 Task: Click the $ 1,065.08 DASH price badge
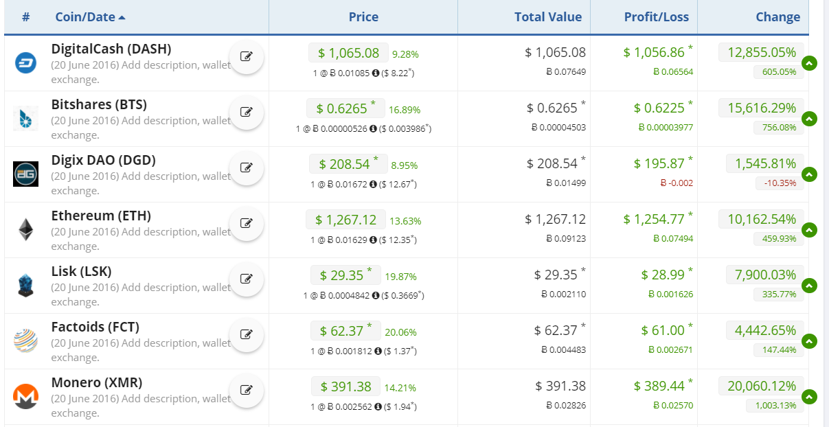coord(348,53)
